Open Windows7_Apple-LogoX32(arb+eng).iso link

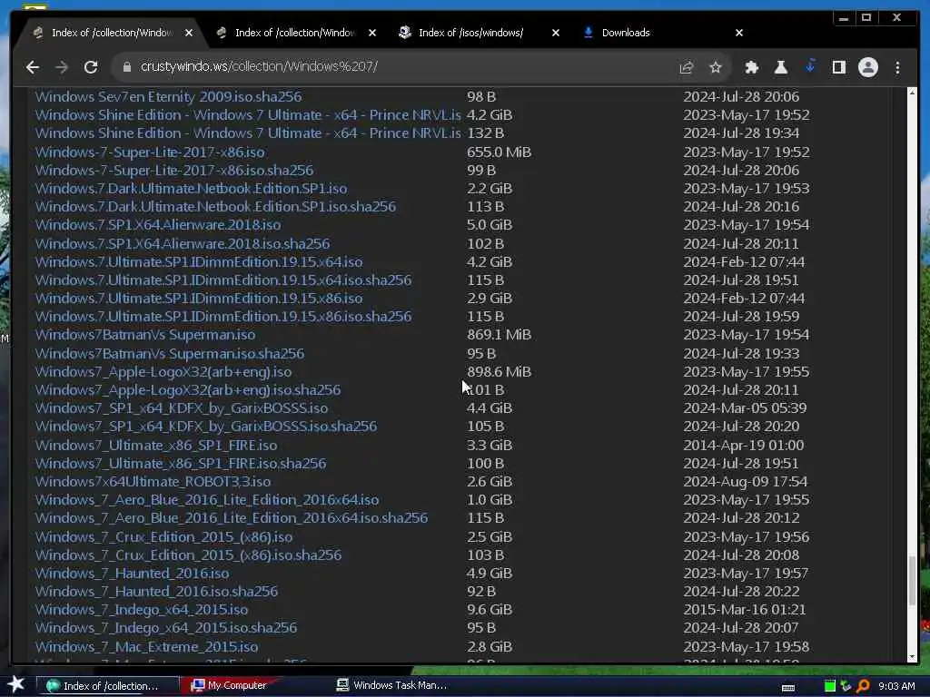coord(163,371)
